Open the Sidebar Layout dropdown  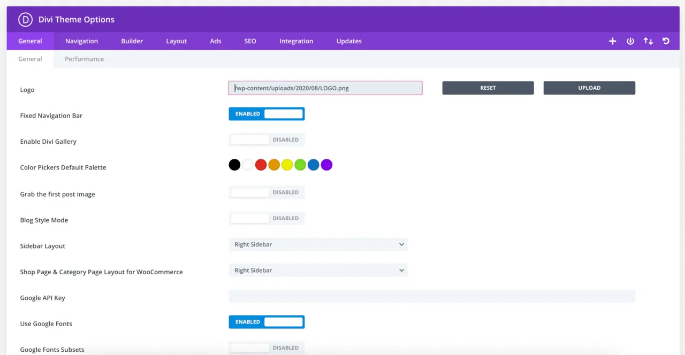coord(318,244)
